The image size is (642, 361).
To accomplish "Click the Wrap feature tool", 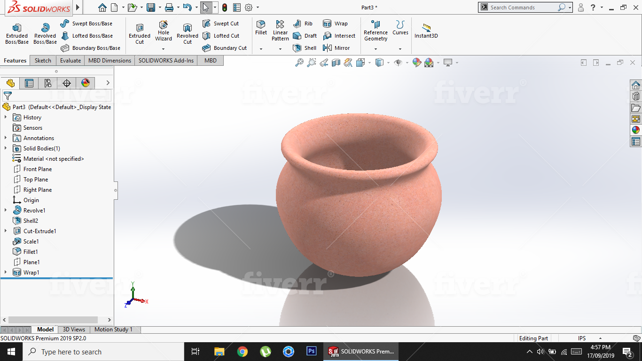I will pos(335,24).
